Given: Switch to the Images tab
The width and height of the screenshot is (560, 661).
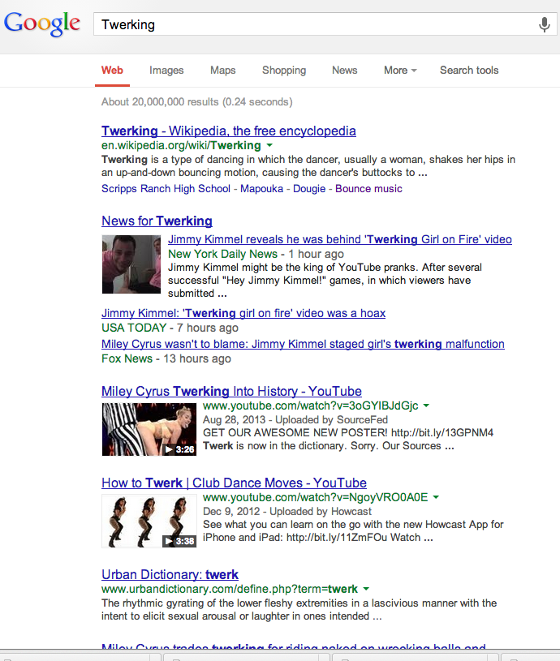Looking at the screenshot, I should click(x=166, y=71).
